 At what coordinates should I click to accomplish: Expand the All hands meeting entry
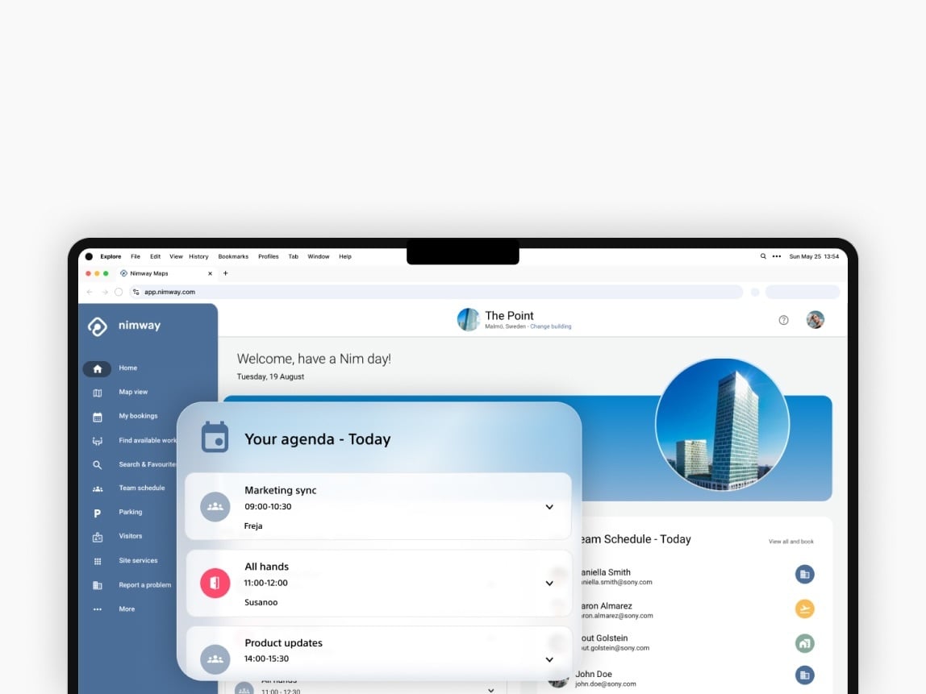(549, 583)
